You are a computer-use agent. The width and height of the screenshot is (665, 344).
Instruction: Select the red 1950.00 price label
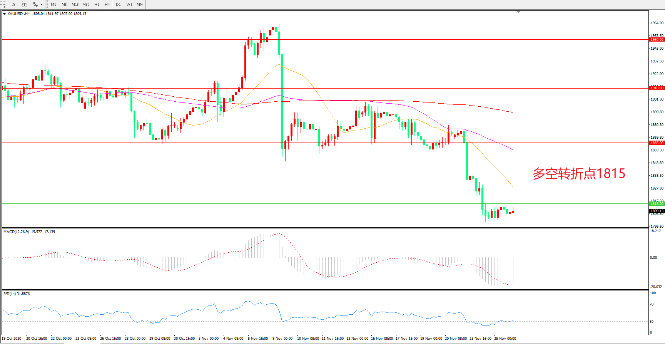(657, 40)
